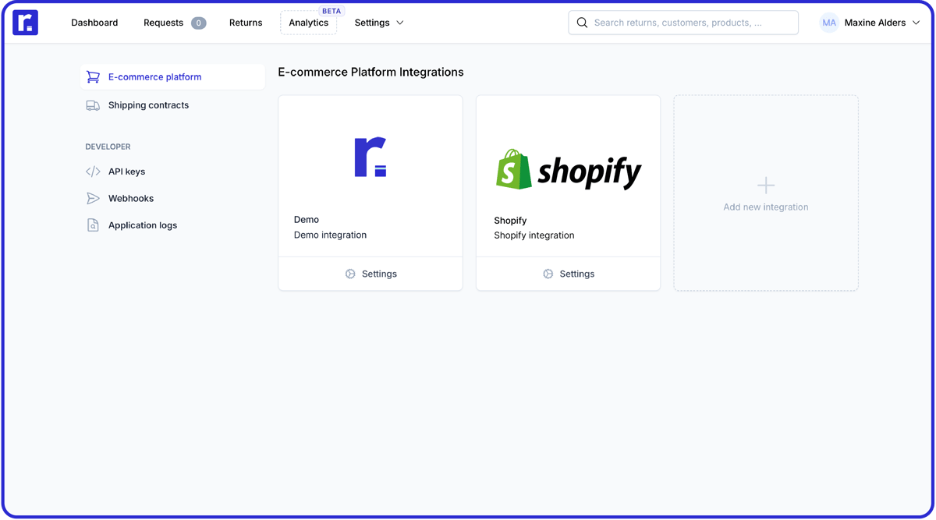Expand the chevron beside Maxine Alders
This screenshot has height=520, width=936.
pyautogui.click(x=916, y=23)
